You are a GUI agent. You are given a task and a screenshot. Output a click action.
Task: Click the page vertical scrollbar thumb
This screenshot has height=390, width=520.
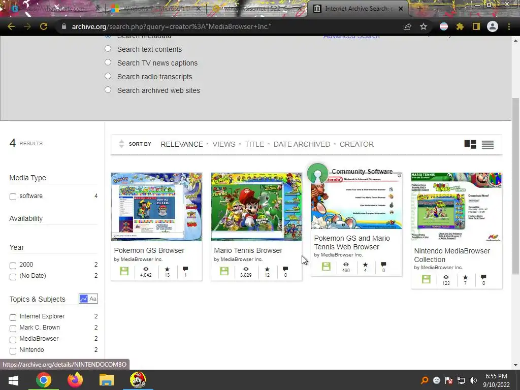coord(515,186)
